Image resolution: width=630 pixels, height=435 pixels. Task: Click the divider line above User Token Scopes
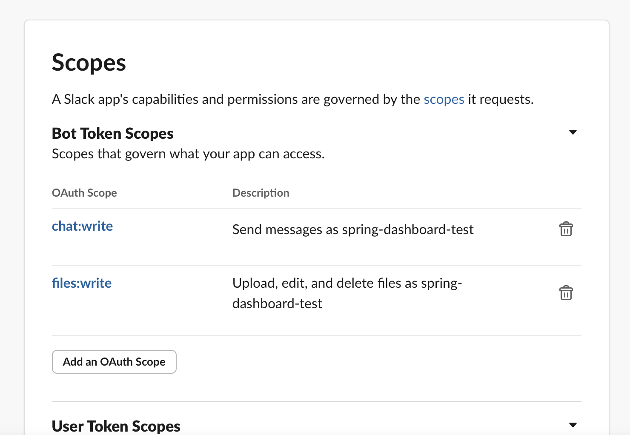pos(316,401)
